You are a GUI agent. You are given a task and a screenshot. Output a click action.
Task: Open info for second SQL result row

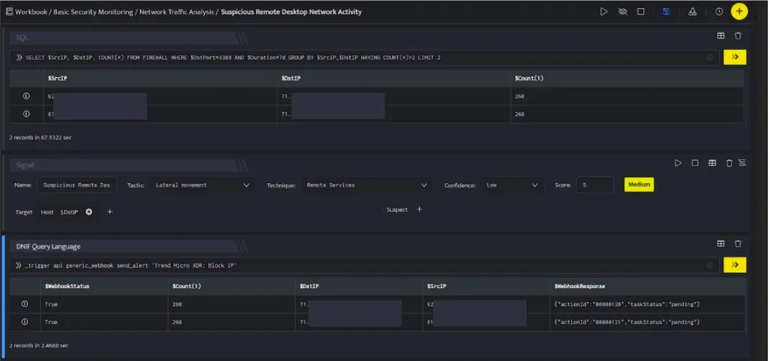click(27, 114)
